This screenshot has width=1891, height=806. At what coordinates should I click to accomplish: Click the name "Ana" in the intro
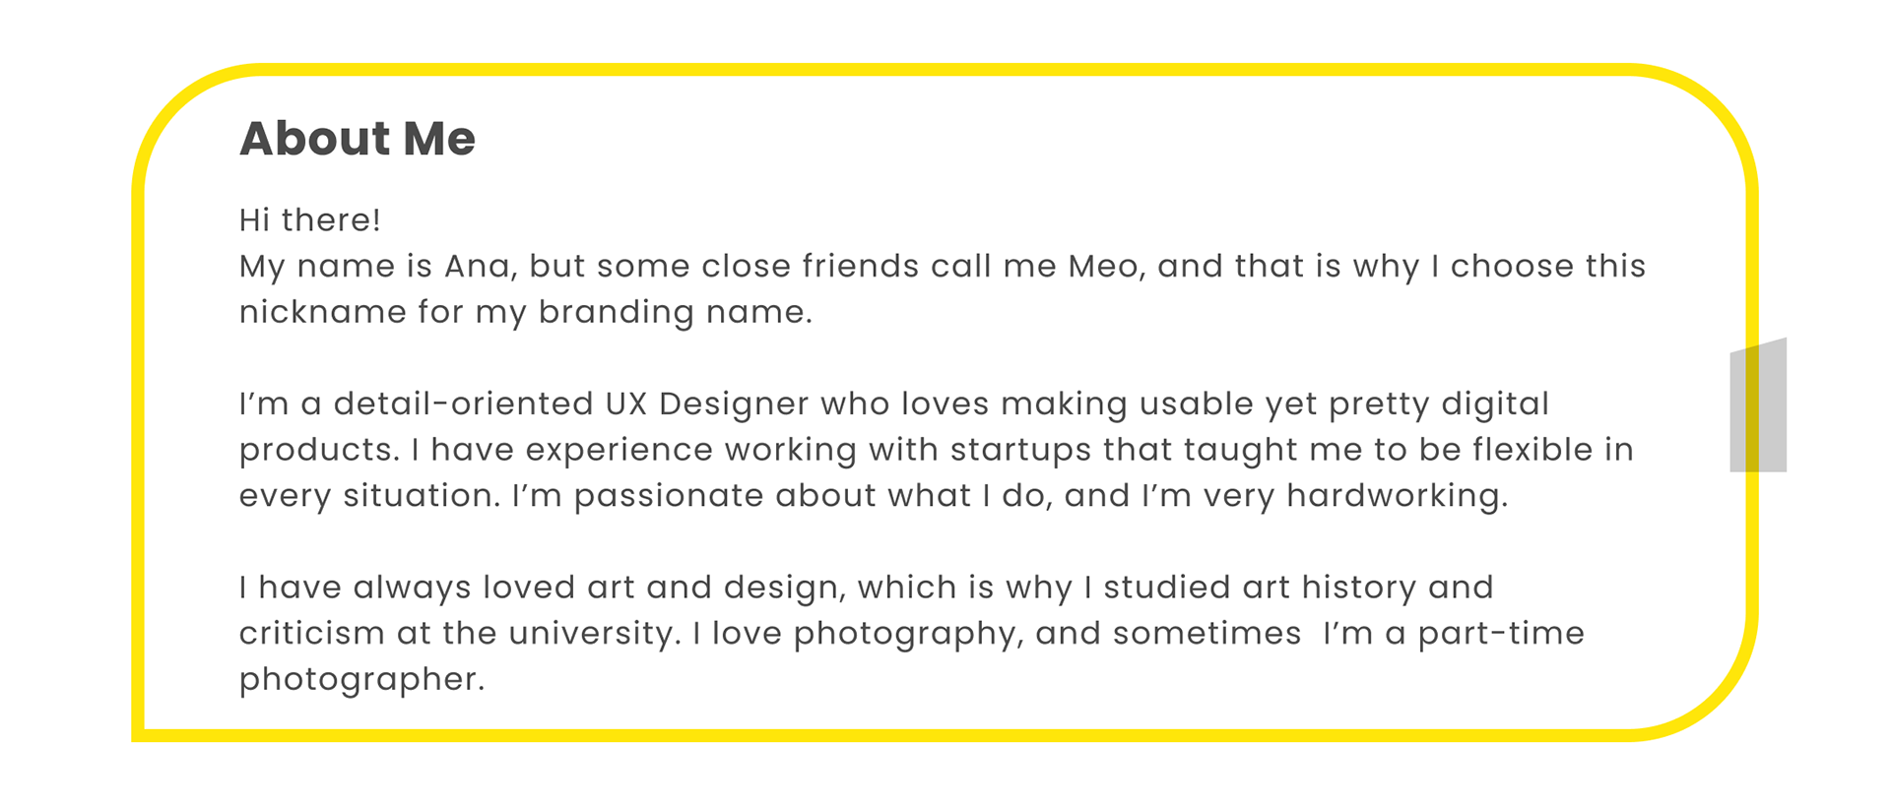coord(480,266)
